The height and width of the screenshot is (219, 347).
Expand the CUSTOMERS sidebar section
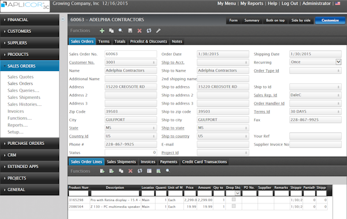pyautogui.click(x=29, y=31)
